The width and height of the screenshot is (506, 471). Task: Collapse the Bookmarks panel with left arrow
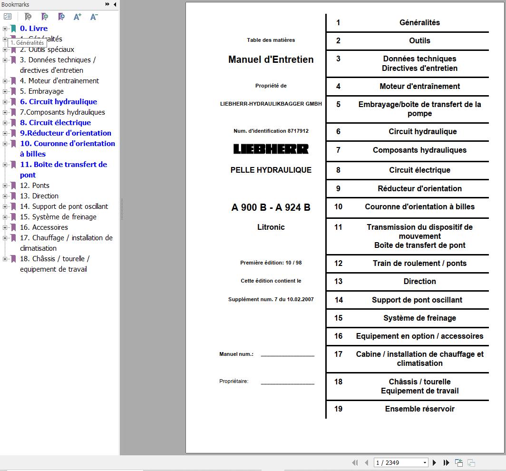(115, 4)
